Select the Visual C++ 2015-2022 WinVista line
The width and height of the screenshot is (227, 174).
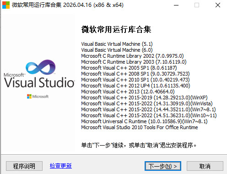(x=147, y=103)
